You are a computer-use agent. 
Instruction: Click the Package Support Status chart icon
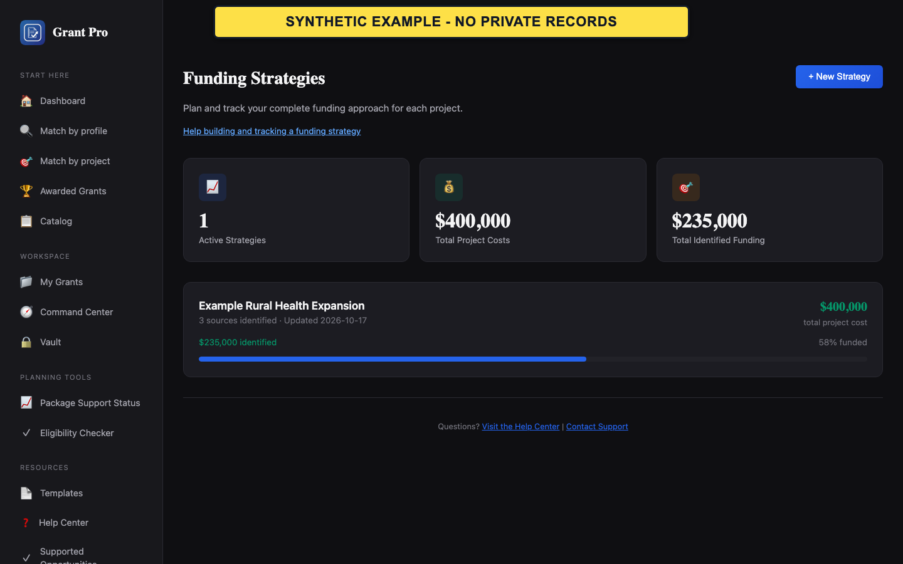coord(26,403)
